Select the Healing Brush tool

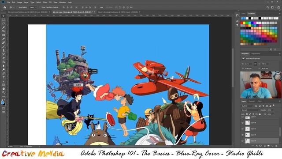tap(4, 43)
